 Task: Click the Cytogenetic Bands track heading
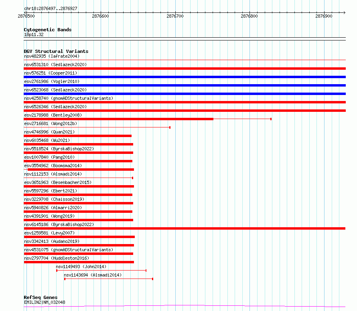(x=48, y=30)
